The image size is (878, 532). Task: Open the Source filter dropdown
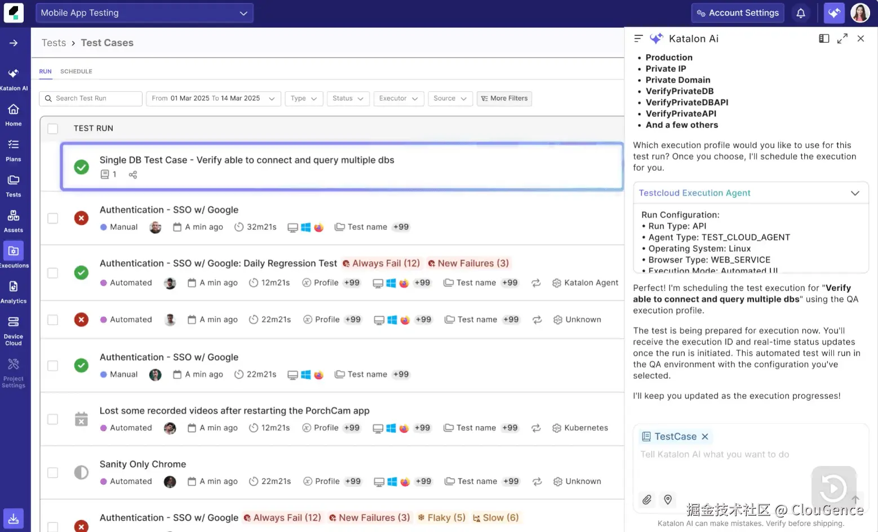pyautogui.click(x=450, y=99)
